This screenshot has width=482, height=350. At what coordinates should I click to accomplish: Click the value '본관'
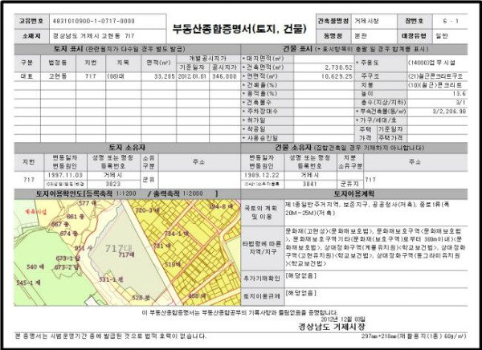[x=361, y=36]
